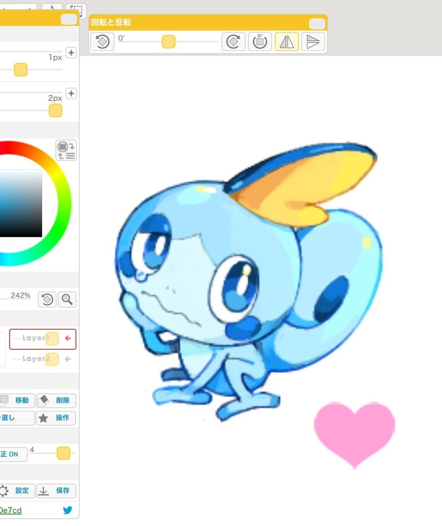Image resolution: width=442 pixels, height=526 pixels.
Task: Reset canvas rotation angle icon
Action: click(260, 42)
